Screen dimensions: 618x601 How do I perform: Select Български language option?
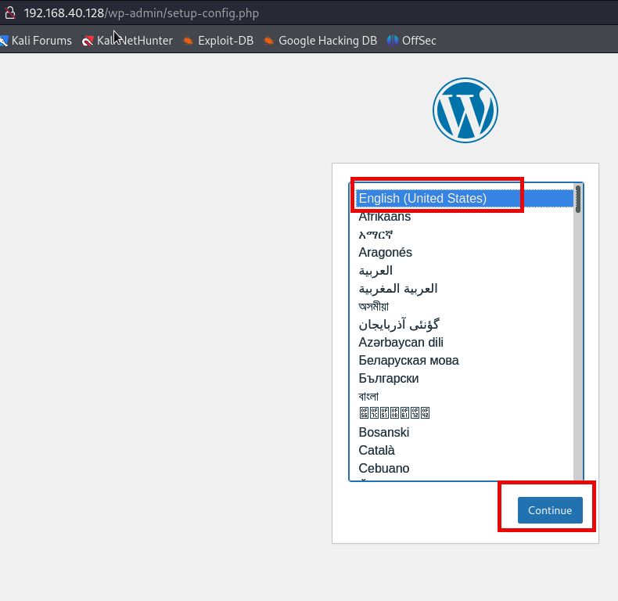click(x=389, y=379)
